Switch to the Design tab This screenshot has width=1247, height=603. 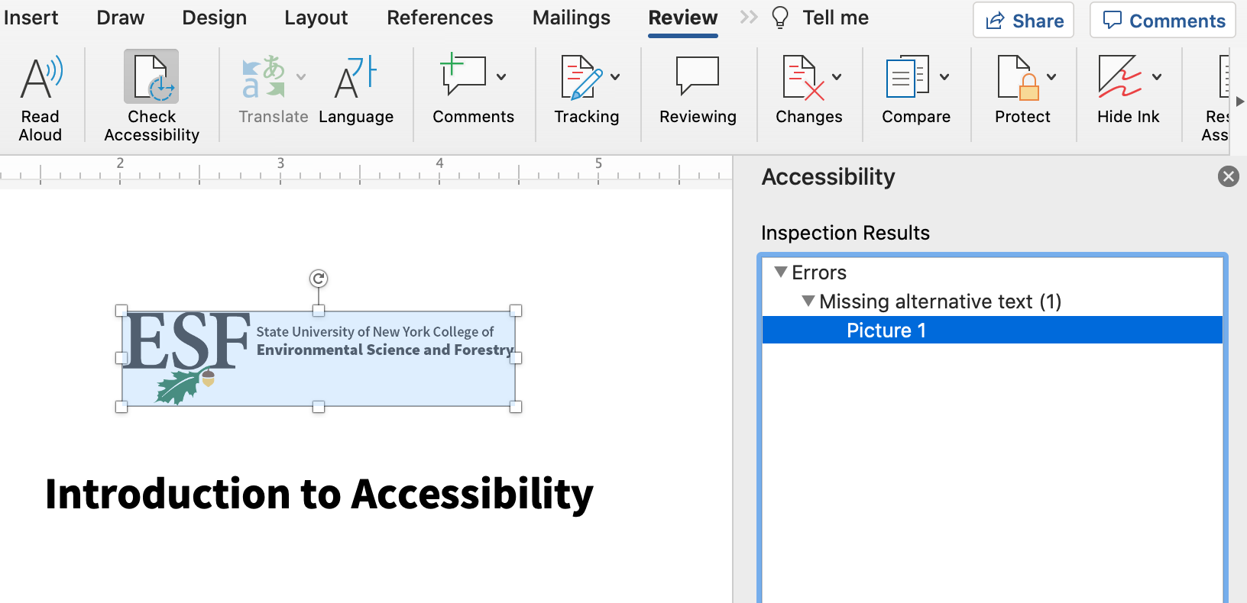click(x=214, y=18)
